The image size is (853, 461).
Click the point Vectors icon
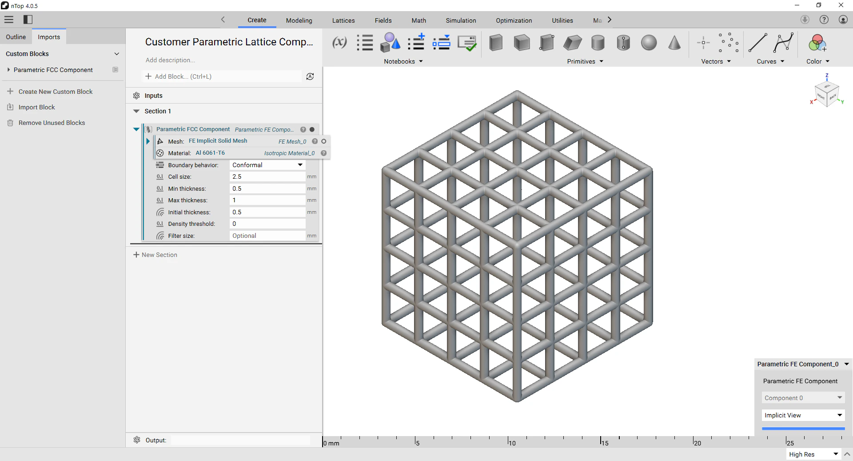pos(703,43)
